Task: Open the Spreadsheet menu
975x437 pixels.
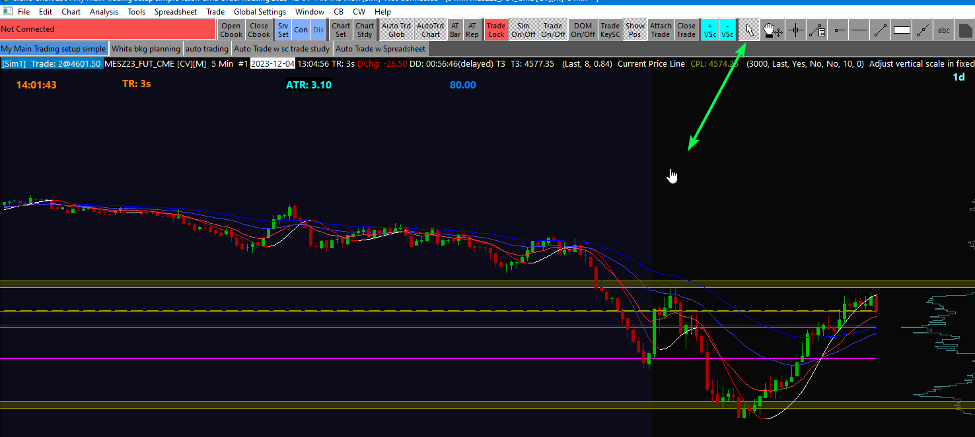Action: pyautogui.click(x=176, y=11)
